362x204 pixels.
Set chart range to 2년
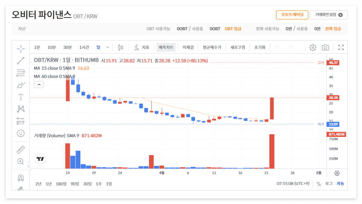coord(38,184)
